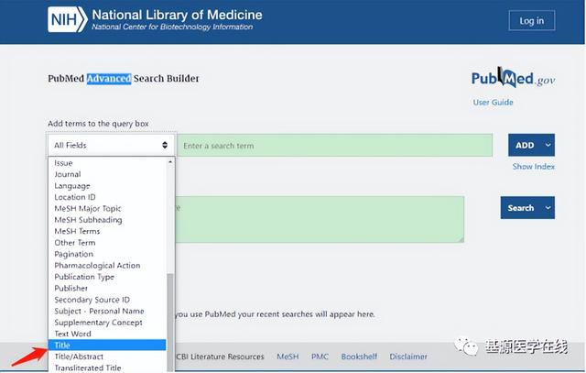The height and width of the screenshot is (373, 586).
Task: Click the NIH logo icon
Action: click(68, 20)
